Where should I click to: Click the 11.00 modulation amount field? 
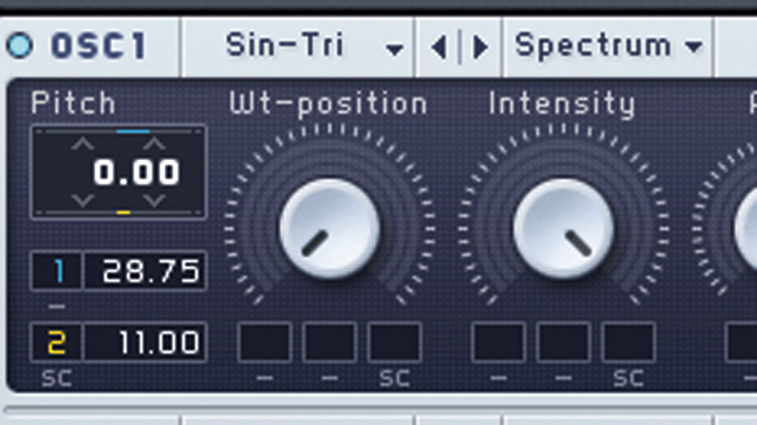pyautogui.click(x=145, y=342)
